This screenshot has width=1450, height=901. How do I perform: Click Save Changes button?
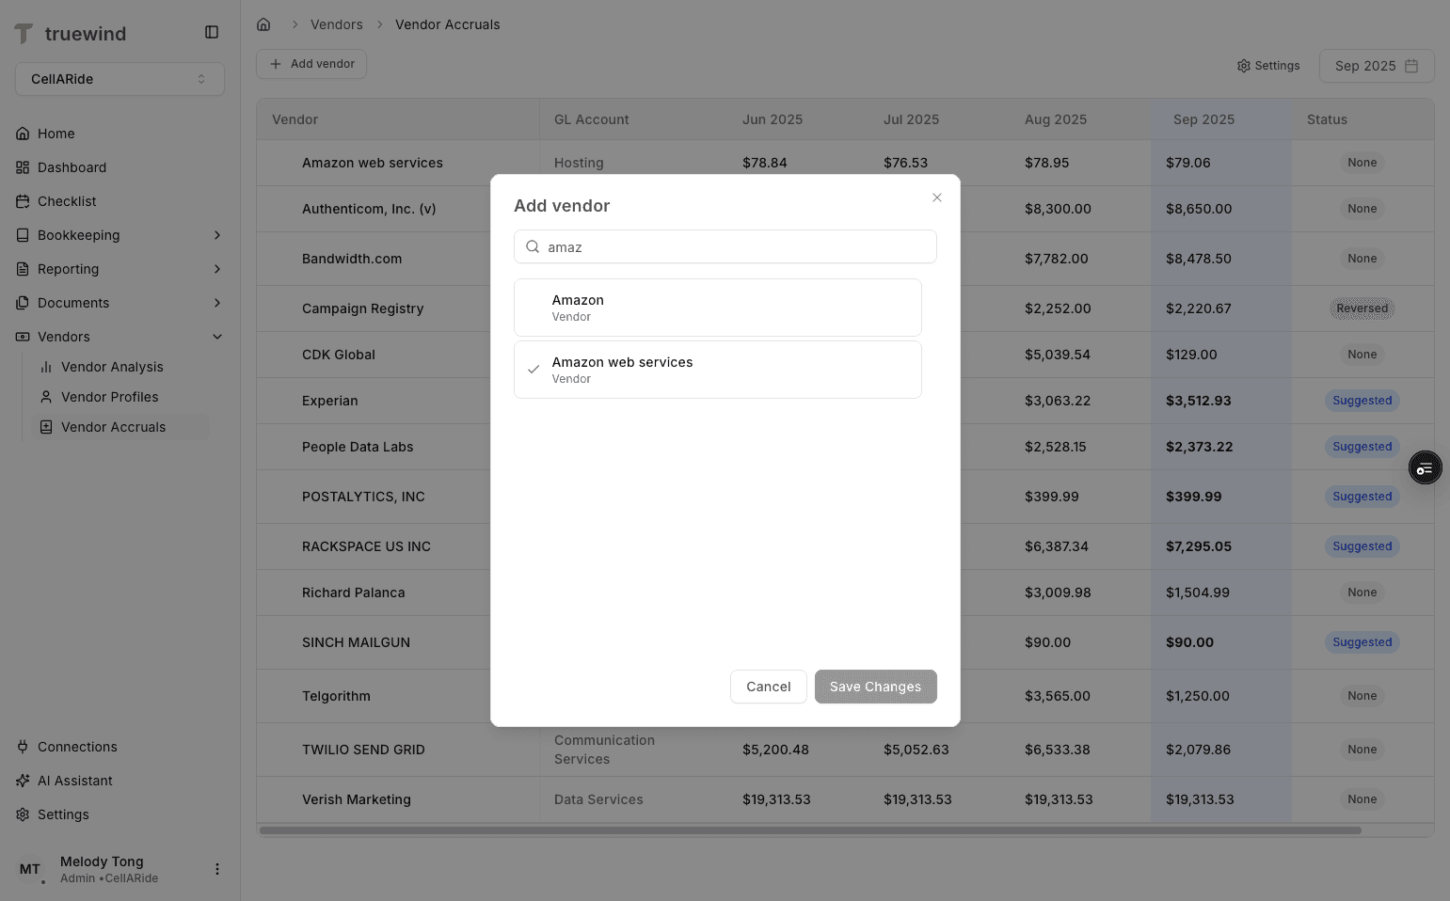(x=876, y=687)
